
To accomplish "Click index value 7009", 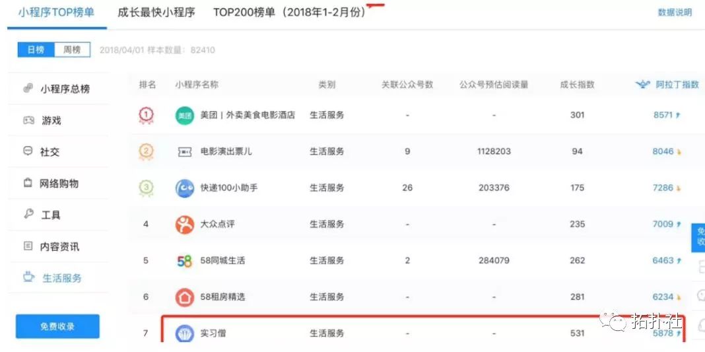I will click(663, 224).
